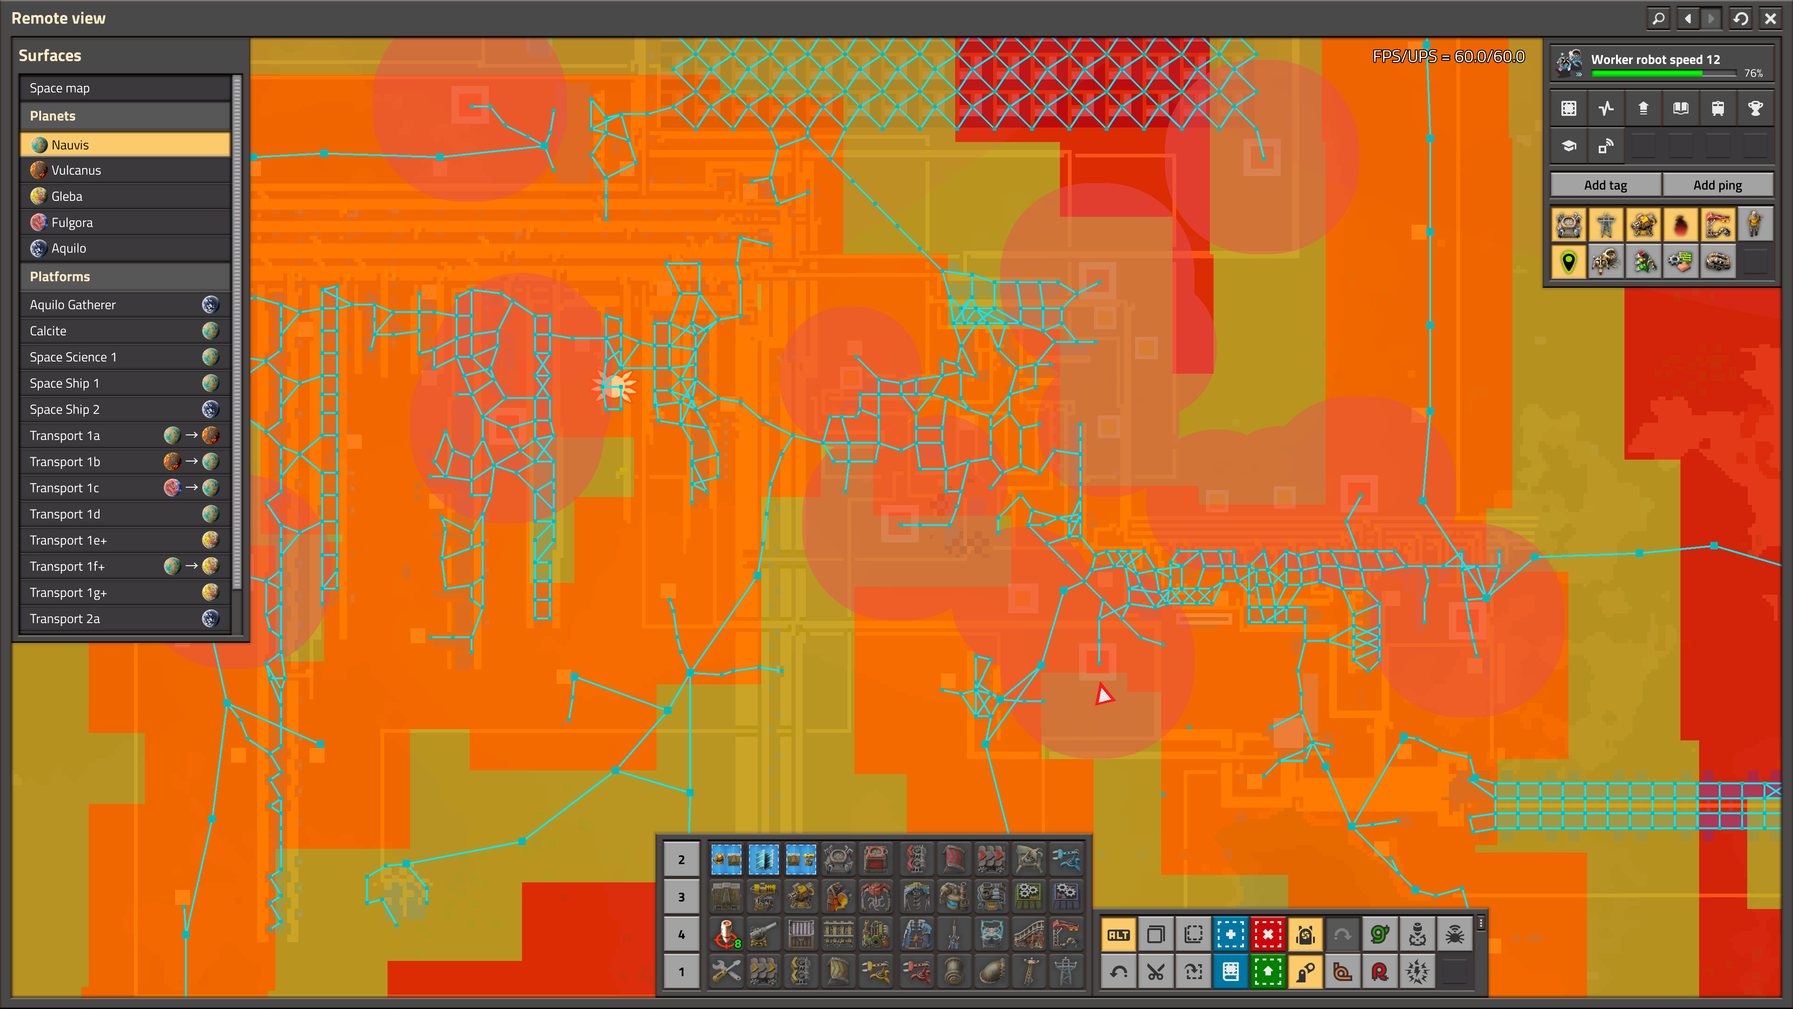Viewport: 1793px width, 1009px height.
Task: Toggle worker robots map overlay
Action: (1606, 262)
